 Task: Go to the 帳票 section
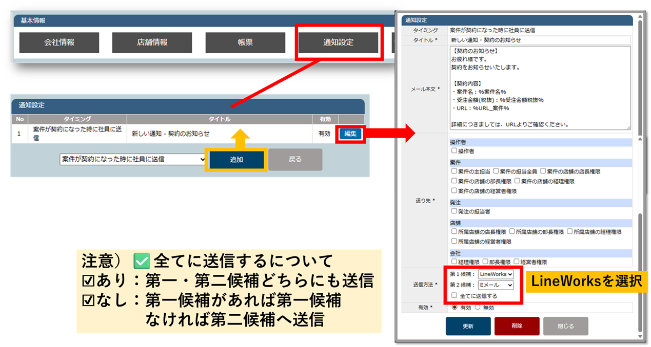tap(245, 42)
